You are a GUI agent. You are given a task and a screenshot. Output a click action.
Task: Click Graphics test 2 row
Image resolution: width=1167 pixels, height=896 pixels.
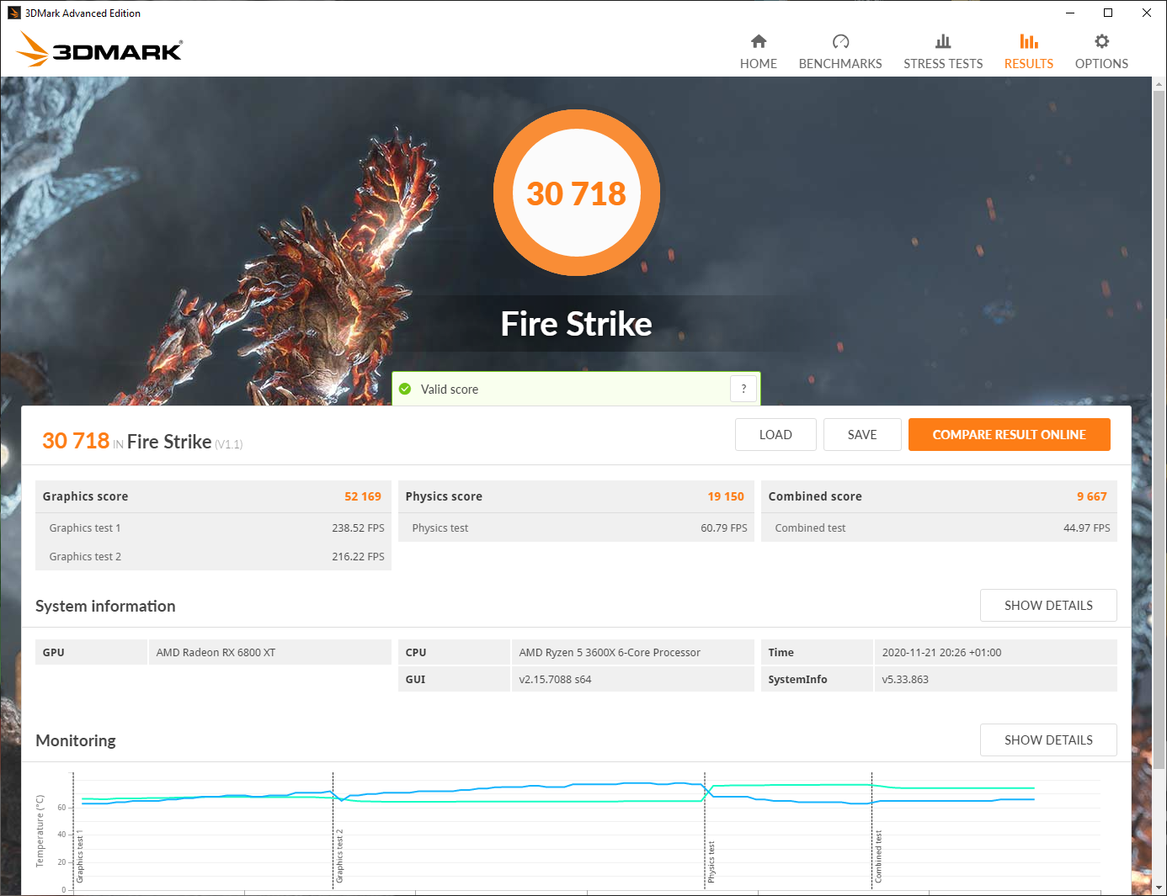click(213, 556)
